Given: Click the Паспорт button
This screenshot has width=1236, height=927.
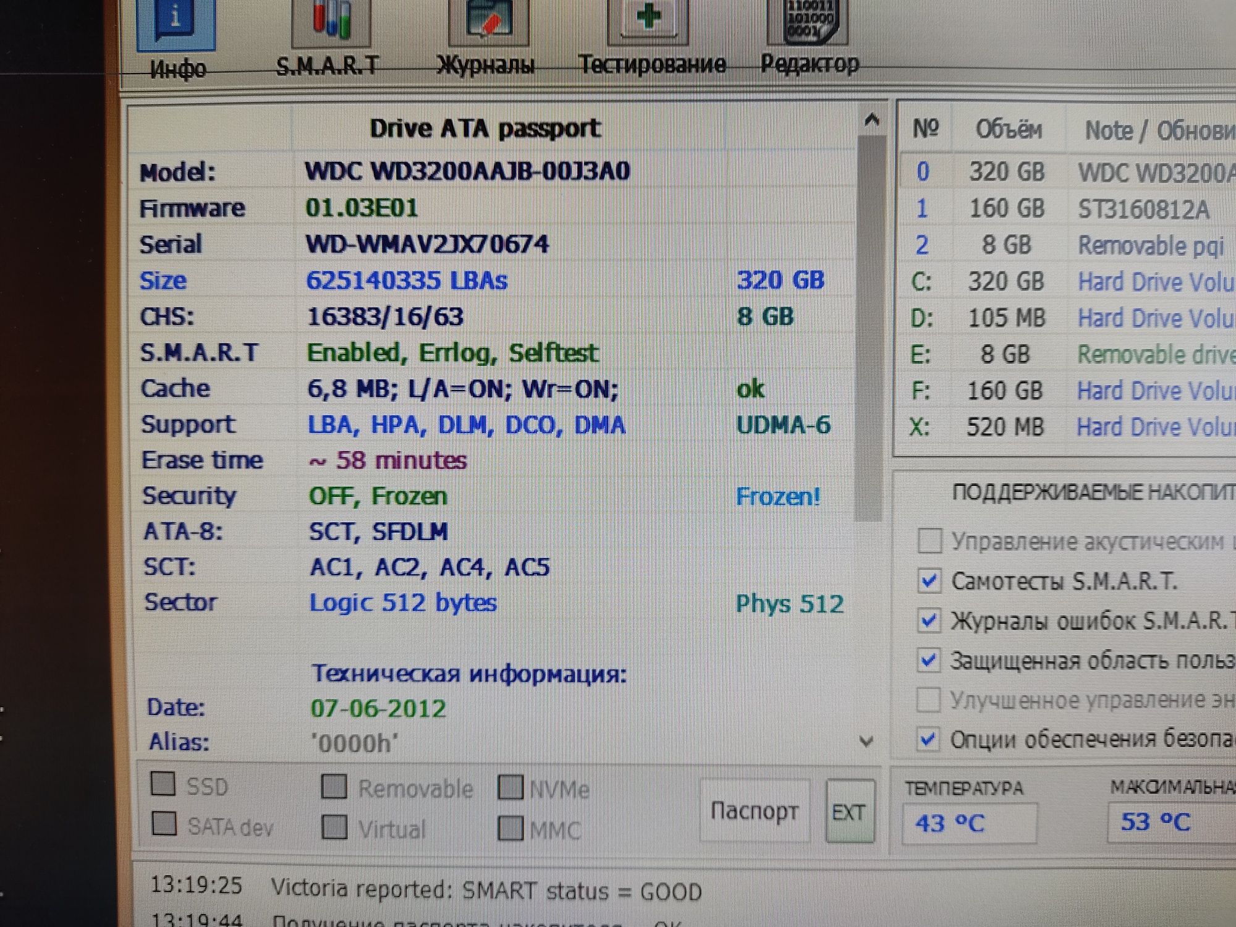Looking at the screenshot, I should [754, 810].
